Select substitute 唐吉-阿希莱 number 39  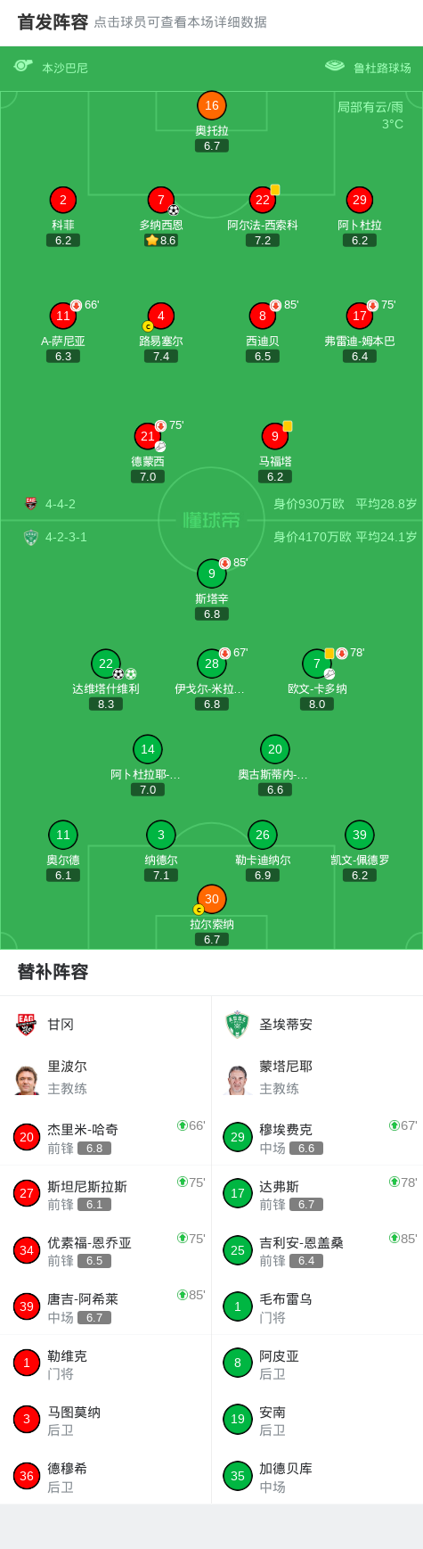(x=106, y=1307)
